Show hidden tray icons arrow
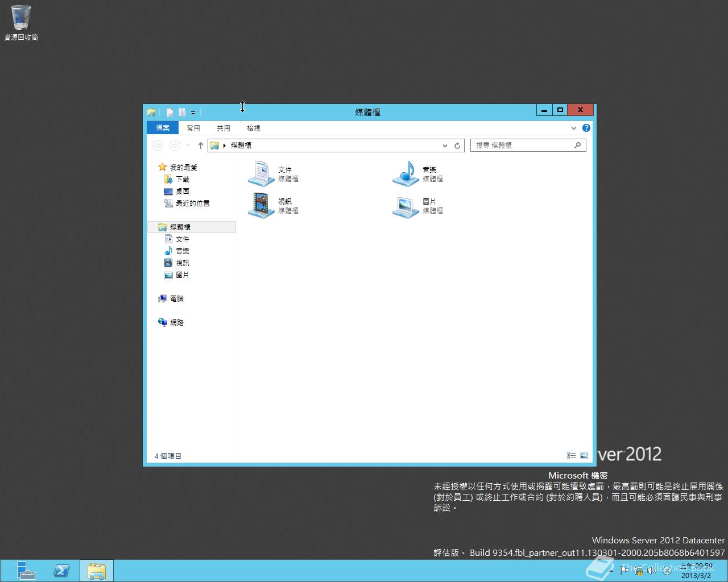The width and height of the screenshot is (728, 582). point(612,571)
